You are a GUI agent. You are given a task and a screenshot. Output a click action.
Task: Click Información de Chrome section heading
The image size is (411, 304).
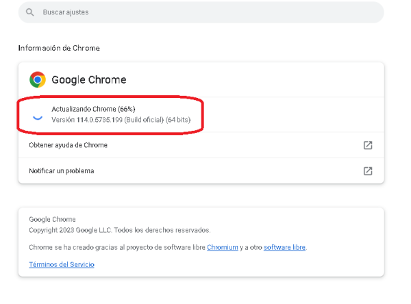59,48
